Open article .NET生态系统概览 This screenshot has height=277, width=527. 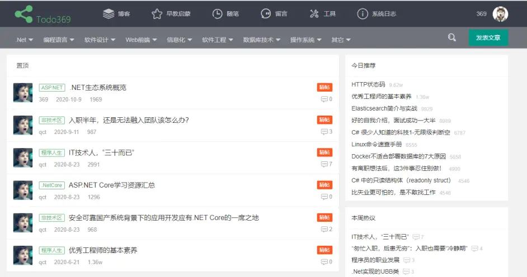pyautogui.click(x=98, y=88)
